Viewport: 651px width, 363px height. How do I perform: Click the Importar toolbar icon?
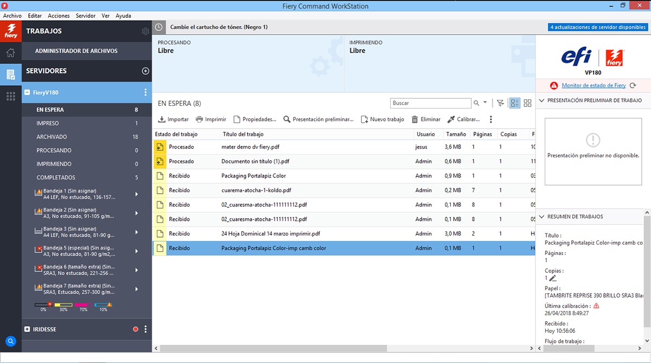[x=162, y=119]
